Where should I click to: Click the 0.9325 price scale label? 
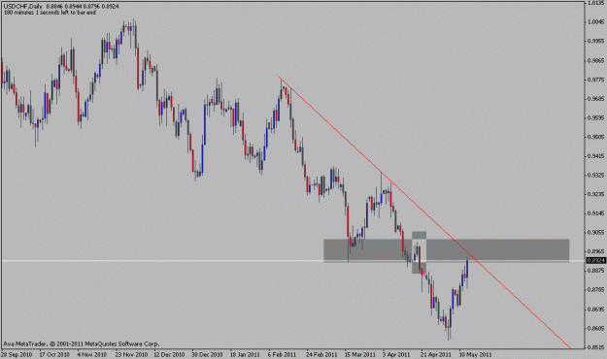click(596, 176)
